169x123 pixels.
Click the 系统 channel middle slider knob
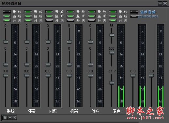tap(6, 65)
